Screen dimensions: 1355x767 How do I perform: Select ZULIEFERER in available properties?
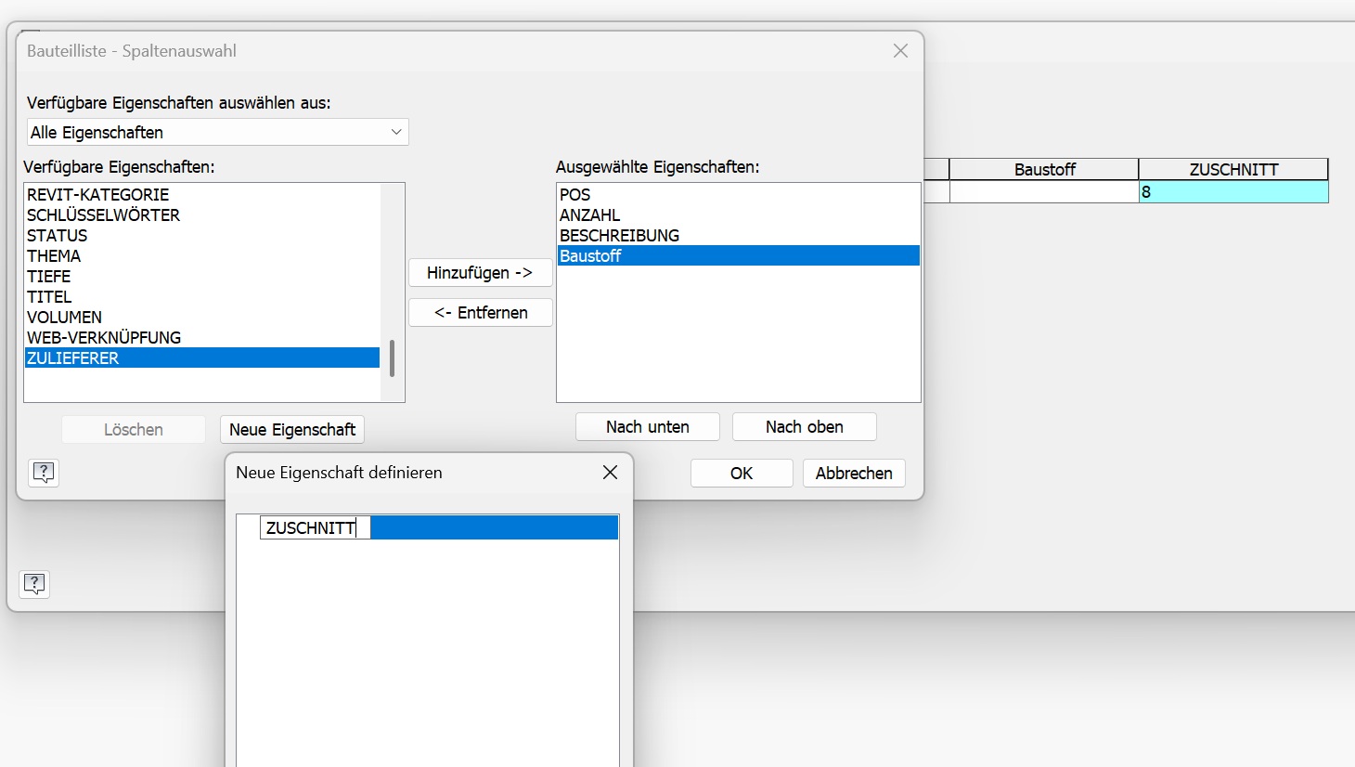coord(202,358)
